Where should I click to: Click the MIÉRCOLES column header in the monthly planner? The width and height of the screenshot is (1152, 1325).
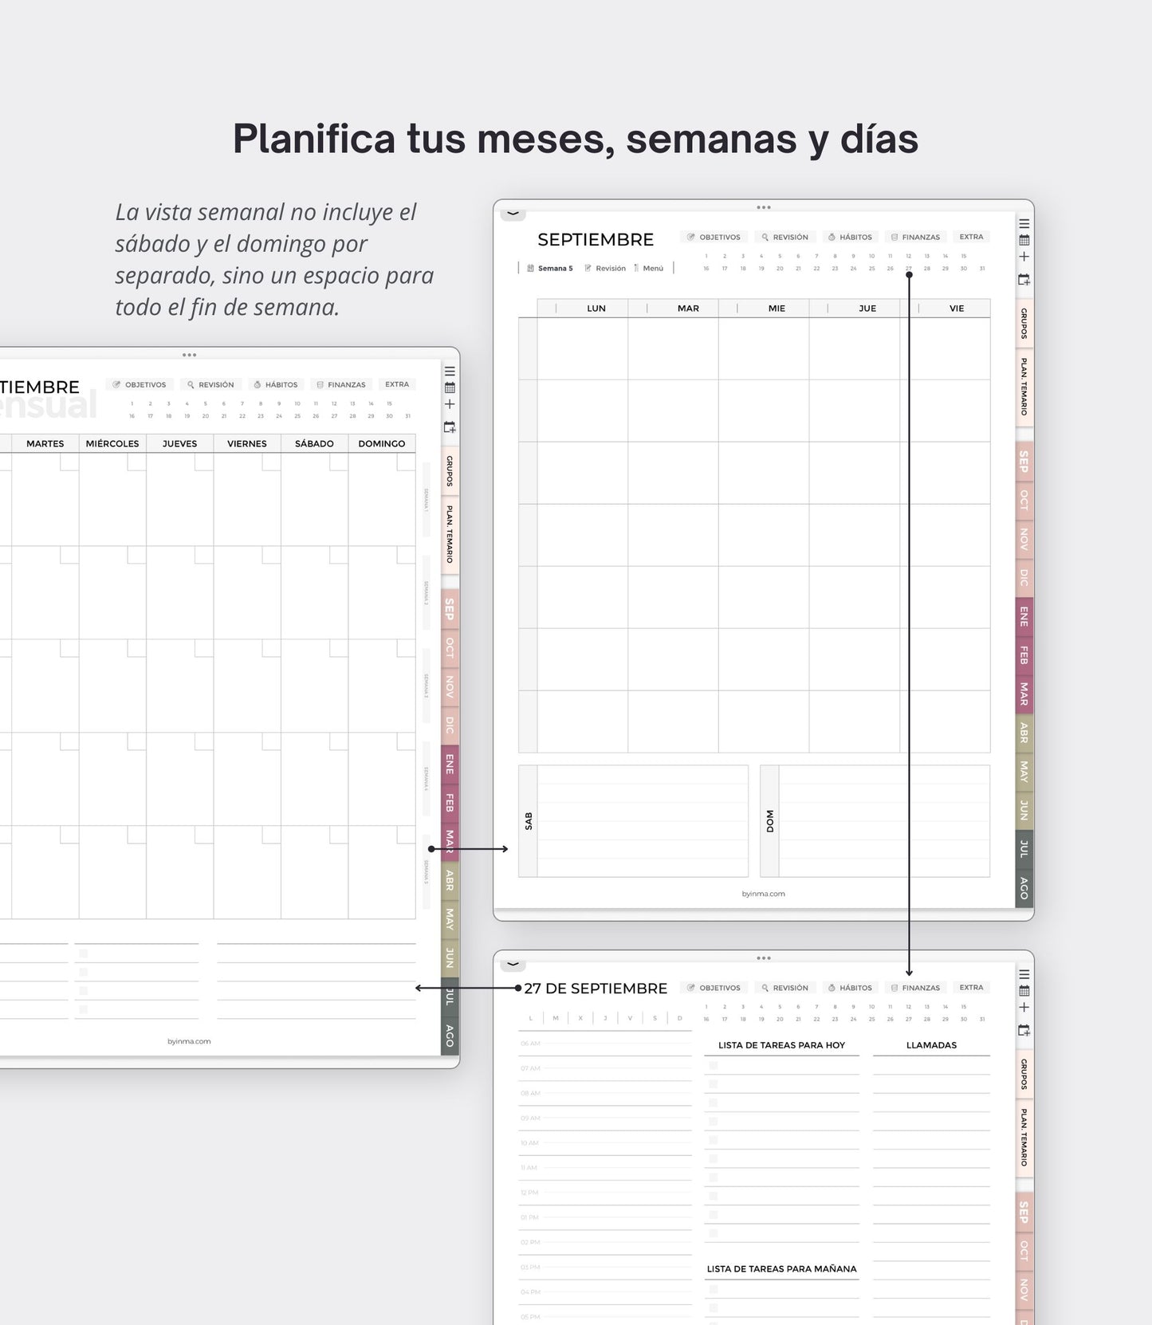click(112, 444)
